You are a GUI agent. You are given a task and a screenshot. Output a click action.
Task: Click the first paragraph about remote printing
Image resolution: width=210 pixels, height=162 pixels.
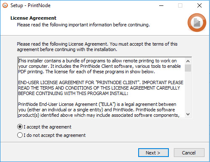[100, 66]
